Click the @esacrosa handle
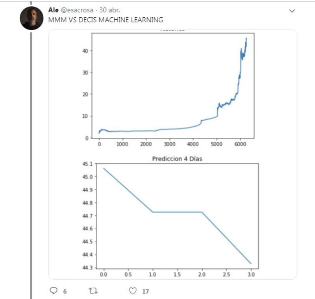 click(x=75, y=10)
